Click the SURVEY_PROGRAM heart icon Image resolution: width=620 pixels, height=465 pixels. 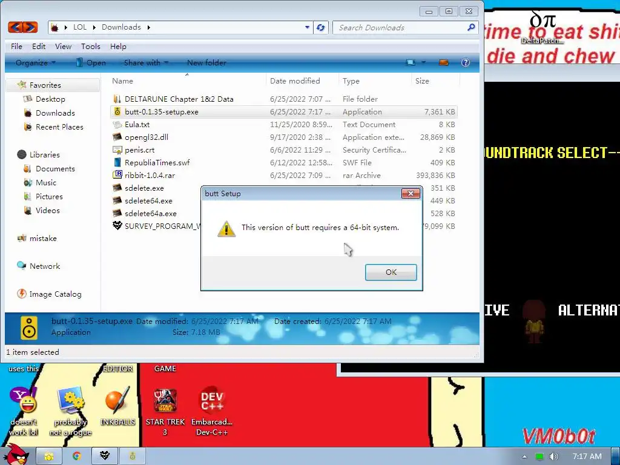point(117,226)
